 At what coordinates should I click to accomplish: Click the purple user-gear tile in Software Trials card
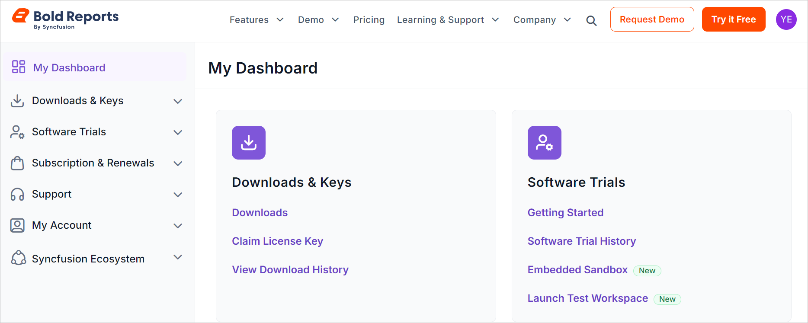click(545, 143)
